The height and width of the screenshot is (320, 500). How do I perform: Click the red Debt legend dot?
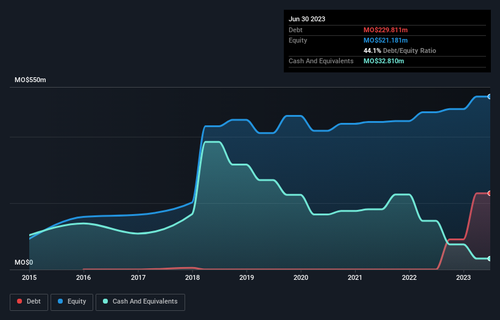coord(19,301)
